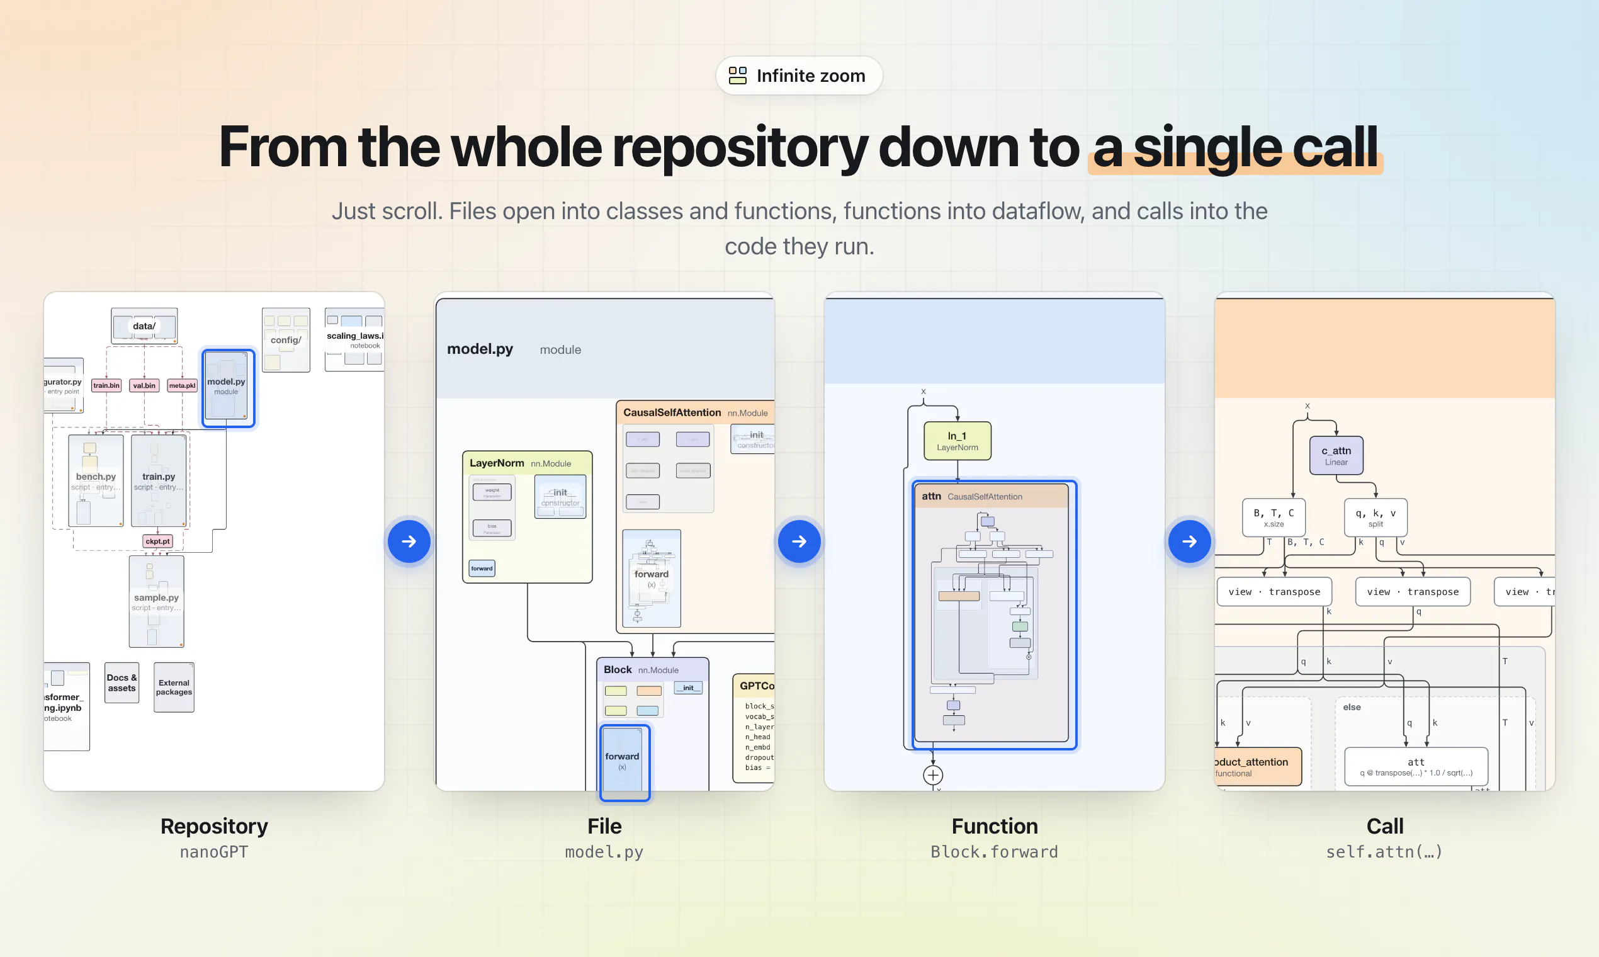The height and width of the screenshot is (957, 1599).
Task: Select the forward node in CausalSelfAttention
Action: [x=651, y=578]
